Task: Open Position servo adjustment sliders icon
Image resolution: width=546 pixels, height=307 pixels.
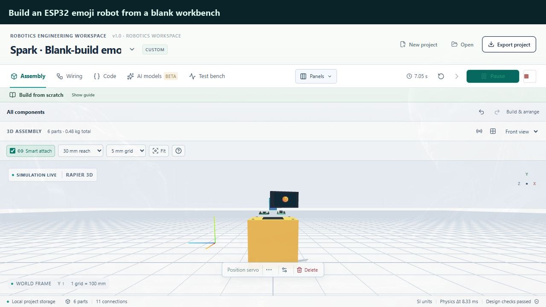Action: coord(285,270)
